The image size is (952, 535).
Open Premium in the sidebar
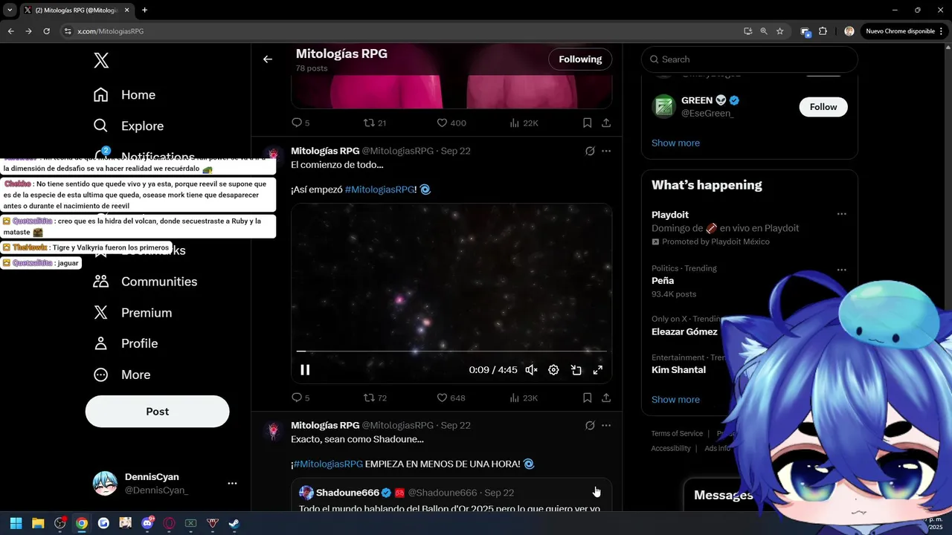coord(132,313)
